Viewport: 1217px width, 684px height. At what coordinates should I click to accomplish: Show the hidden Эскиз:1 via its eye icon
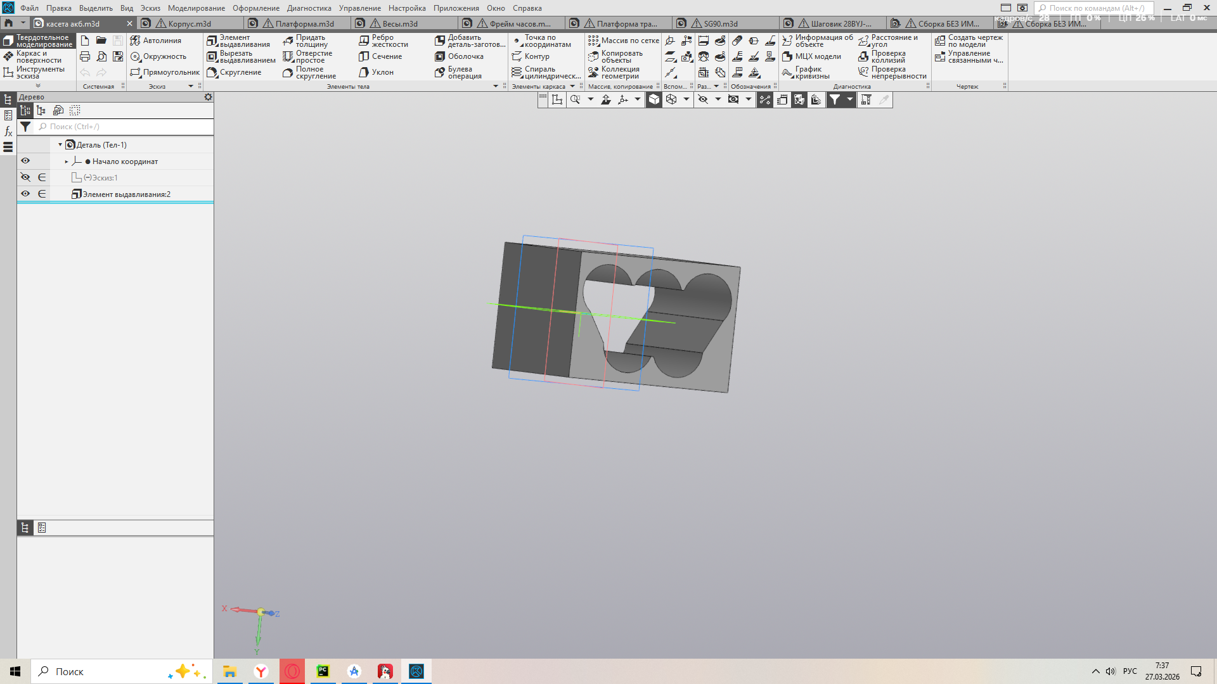(25, 177)
